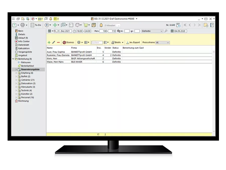Open the Definitiv status dropdown

point(161,31)
